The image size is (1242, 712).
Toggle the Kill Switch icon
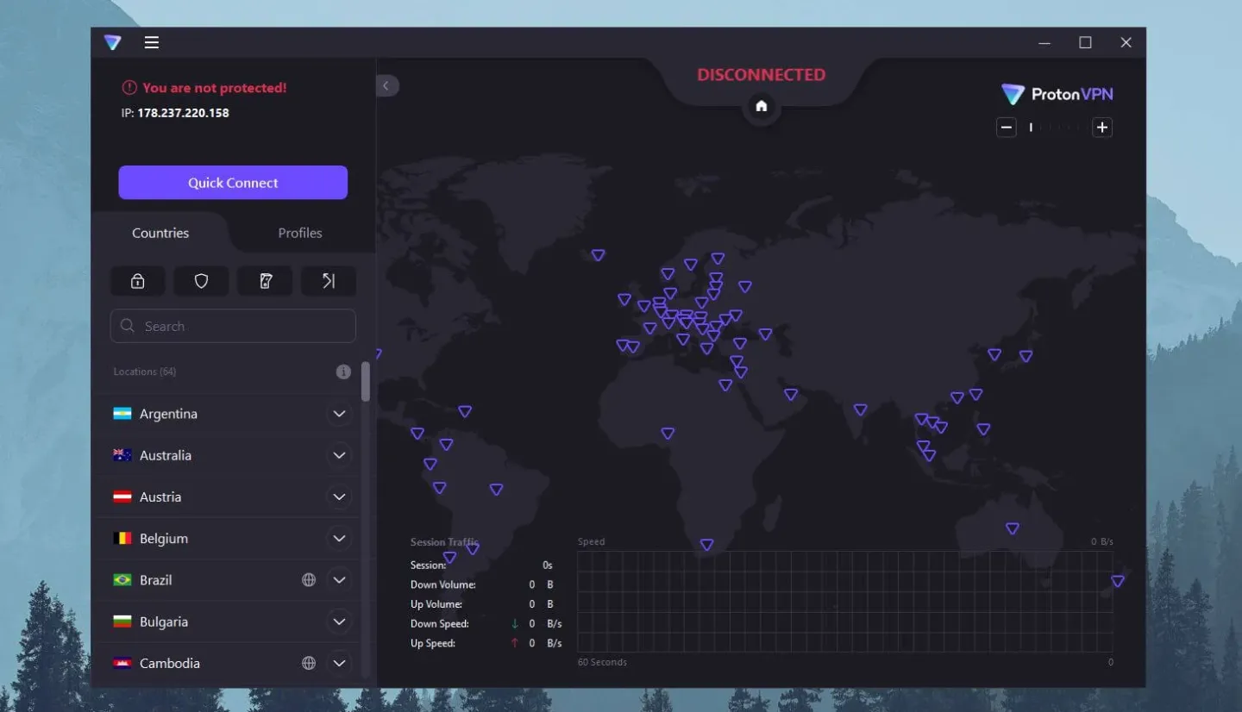(265, 281)
